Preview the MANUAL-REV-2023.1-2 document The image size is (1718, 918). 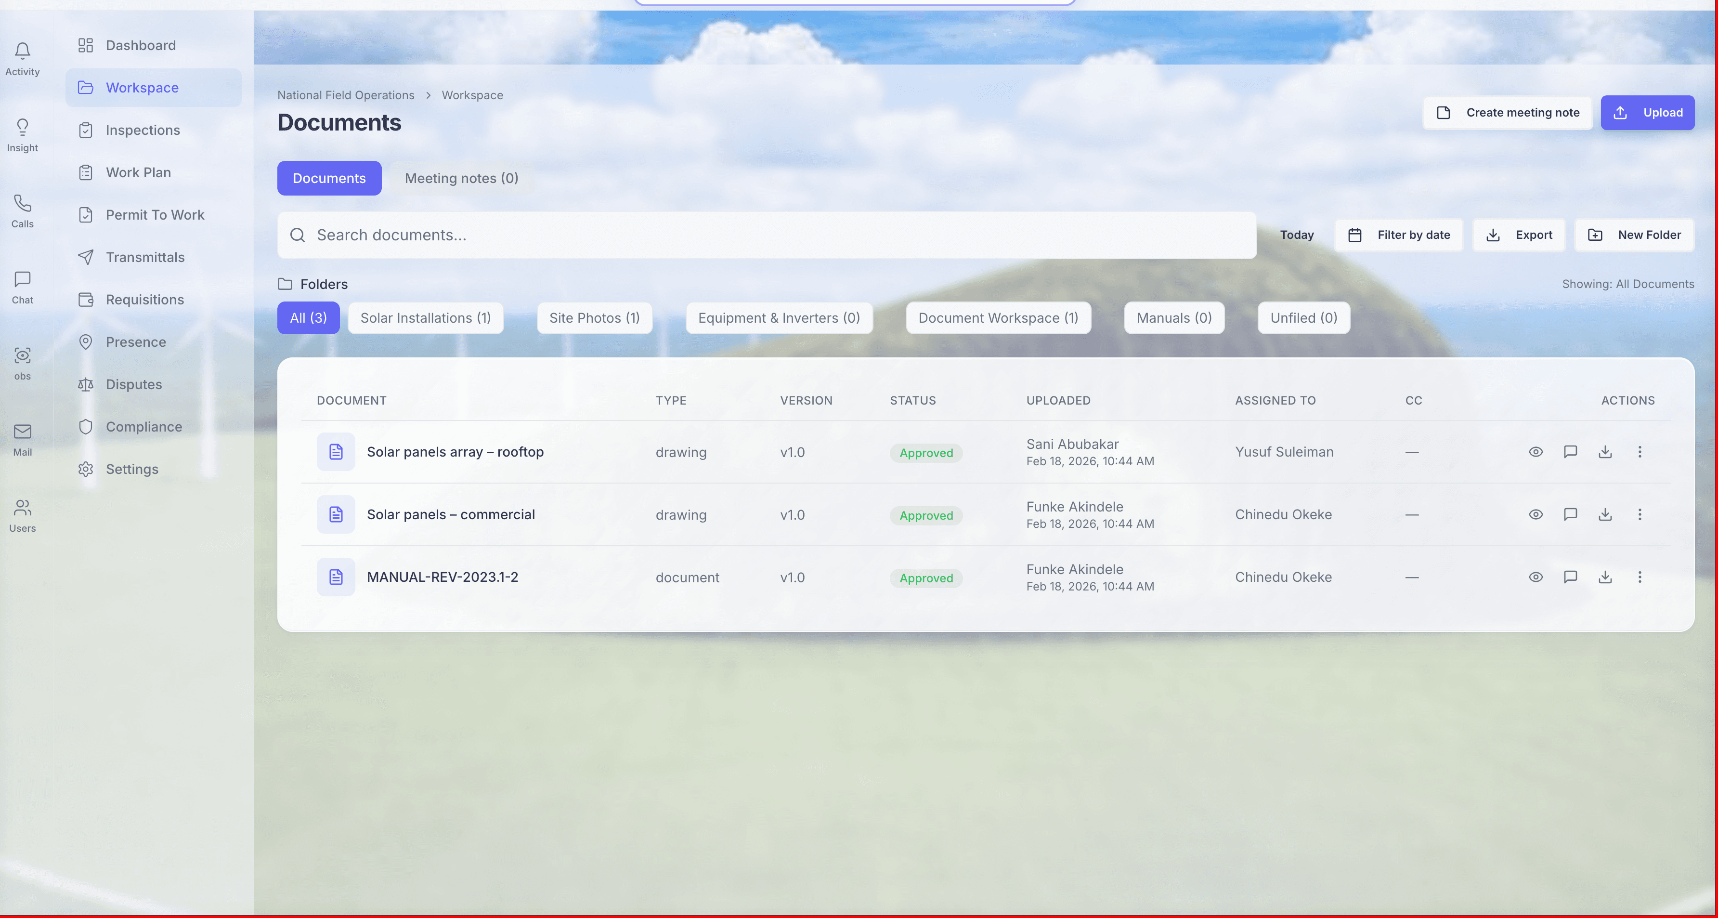pos(1536,578)
